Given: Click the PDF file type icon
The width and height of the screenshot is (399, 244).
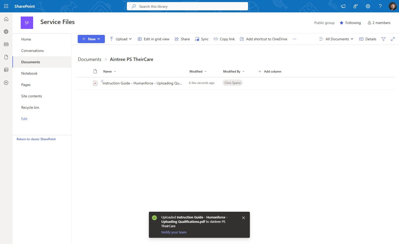Looking at the screenshot, I should pos(95,83).
